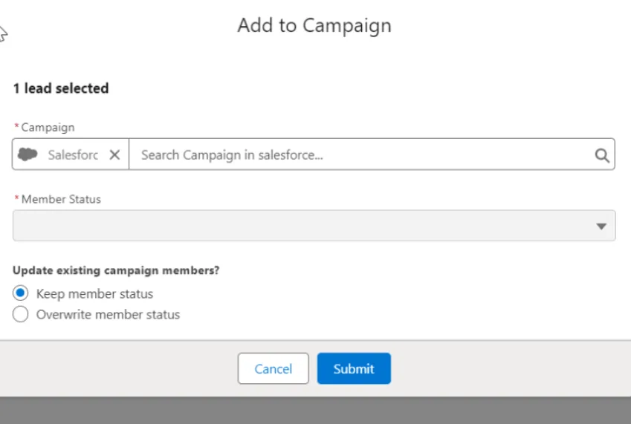Click the 'Keep member status' label text
Viewport: 631px width, 424px height.
(x=94, y=293)
